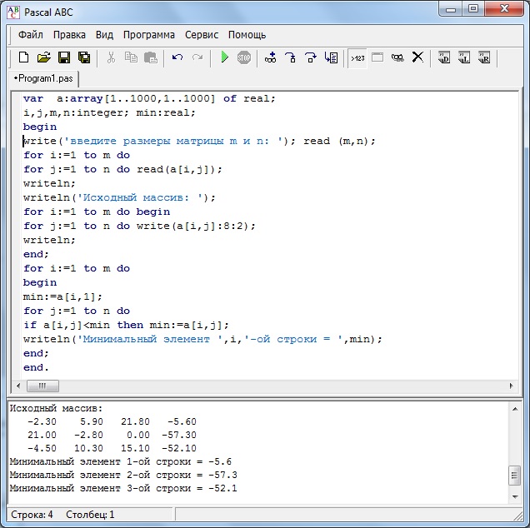Open the Правка menu
The image size is (530, 528).
[x=69, y=35]
